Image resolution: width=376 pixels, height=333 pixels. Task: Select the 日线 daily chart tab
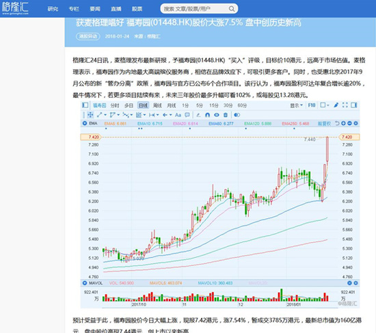coord(143,105)
